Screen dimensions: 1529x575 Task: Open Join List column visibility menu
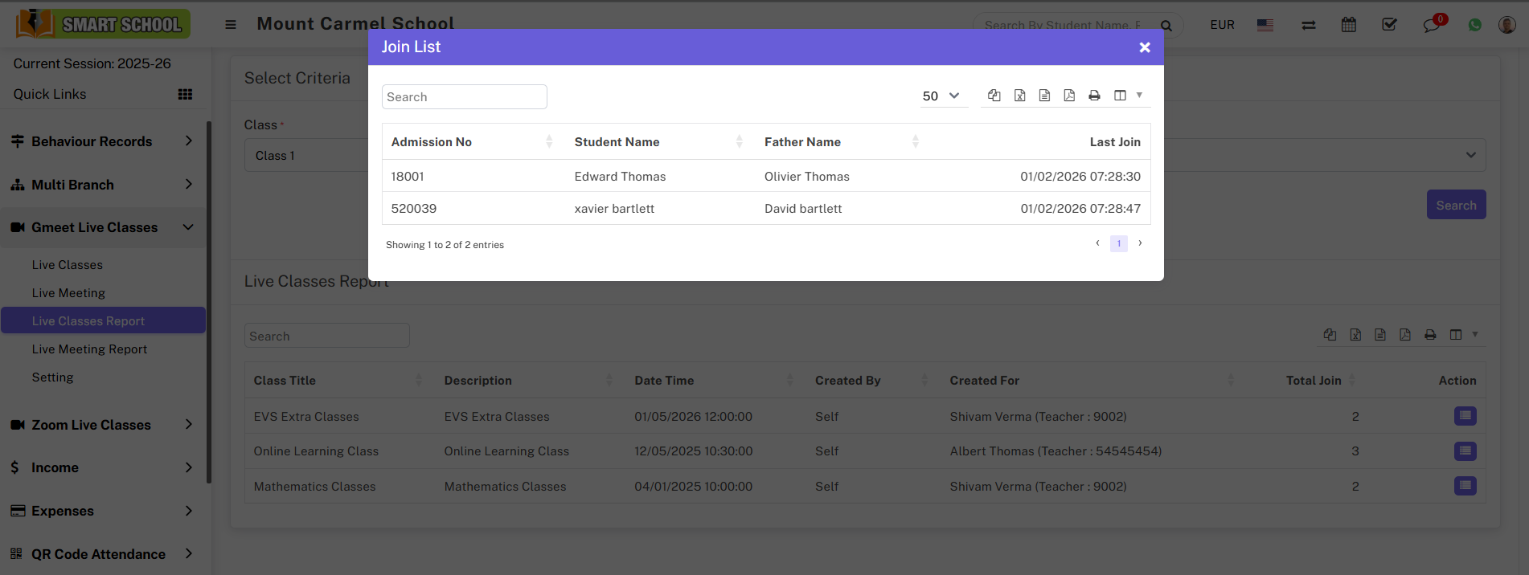(x=1128, y=96)
